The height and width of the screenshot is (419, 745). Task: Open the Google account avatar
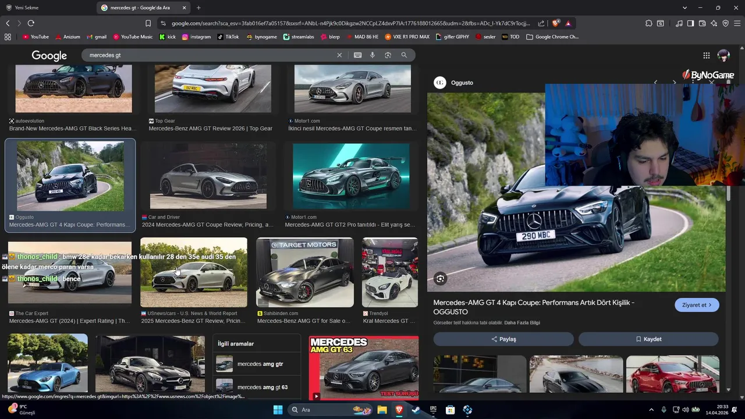coord(723,56)
